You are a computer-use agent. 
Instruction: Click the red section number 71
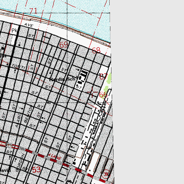[x=33, y=11]
